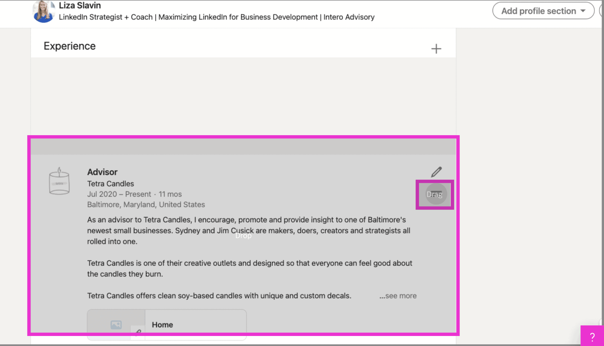The height and width of the screenshot is (346, 604).
Task: Select the Home media attachment tab
Action: point(162,325)
